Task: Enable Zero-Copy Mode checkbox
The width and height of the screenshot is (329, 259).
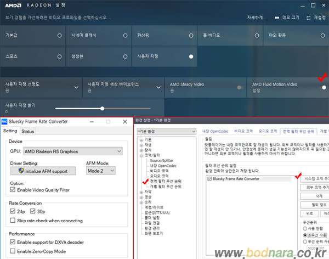Action: (13, 251)
